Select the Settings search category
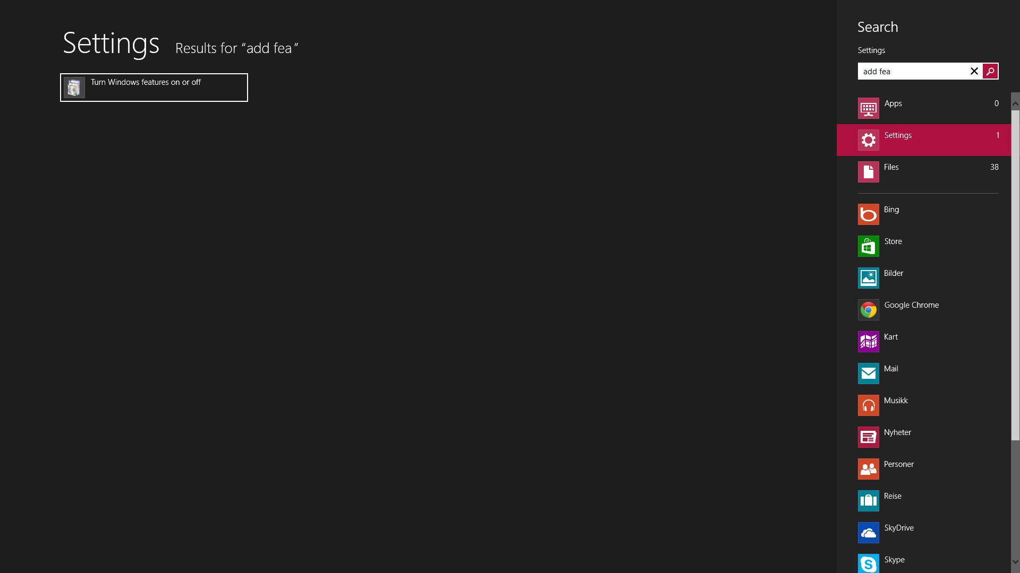The image size is (1020, 573). click(x=924, y=140)
